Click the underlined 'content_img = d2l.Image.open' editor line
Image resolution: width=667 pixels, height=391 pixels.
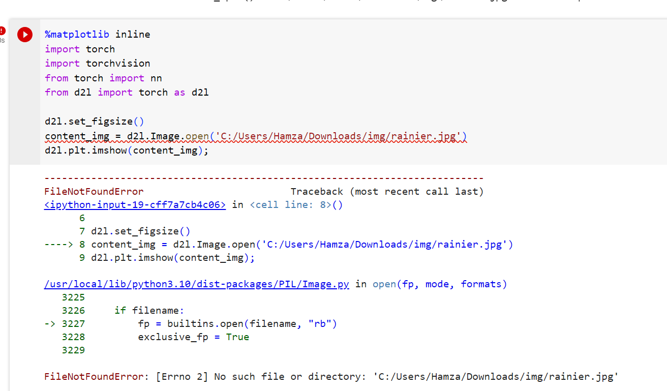click(x=256, y=136)
